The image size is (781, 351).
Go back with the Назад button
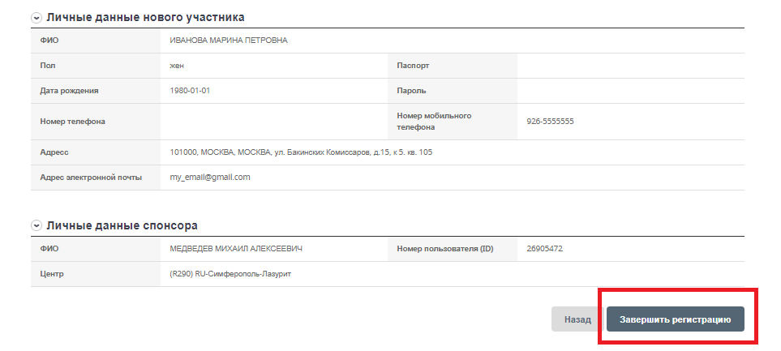click(577, 319)
